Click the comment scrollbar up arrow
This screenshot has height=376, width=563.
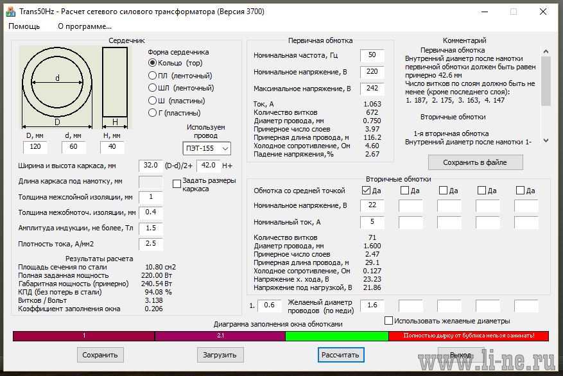click(x=546, y=52)
